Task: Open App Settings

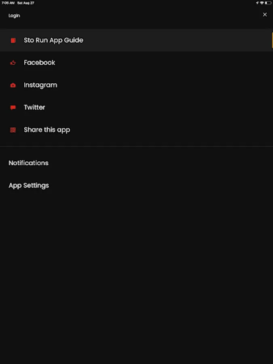Action: [x=29, y=186]
